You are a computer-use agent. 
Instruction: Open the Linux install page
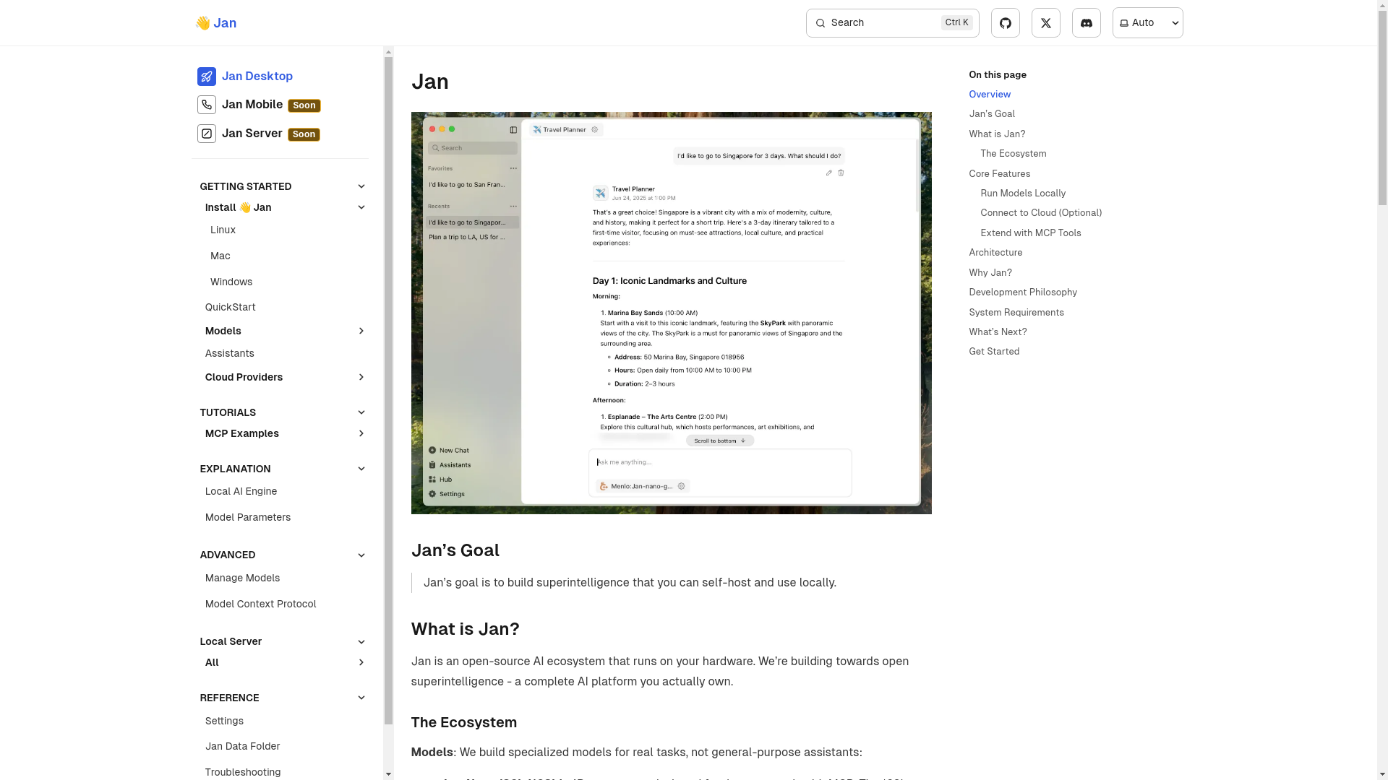[x=223, y=230]
